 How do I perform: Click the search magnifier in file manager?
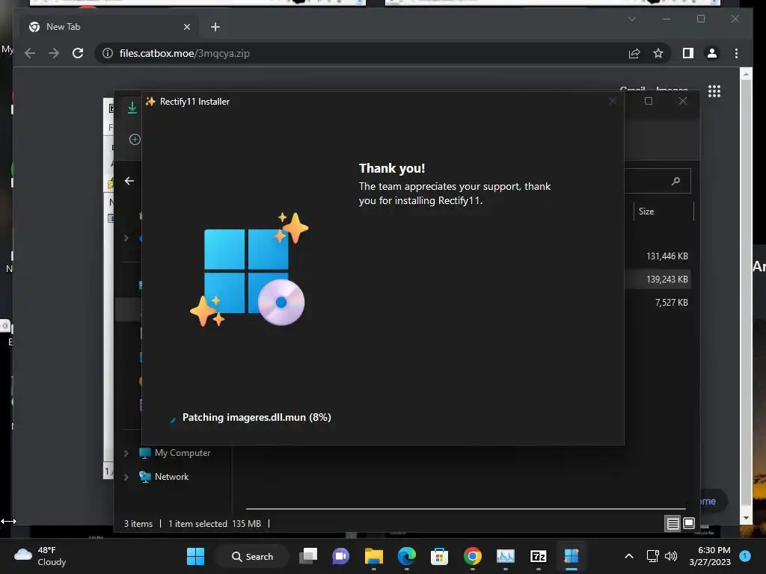click(x=675, y=181)
